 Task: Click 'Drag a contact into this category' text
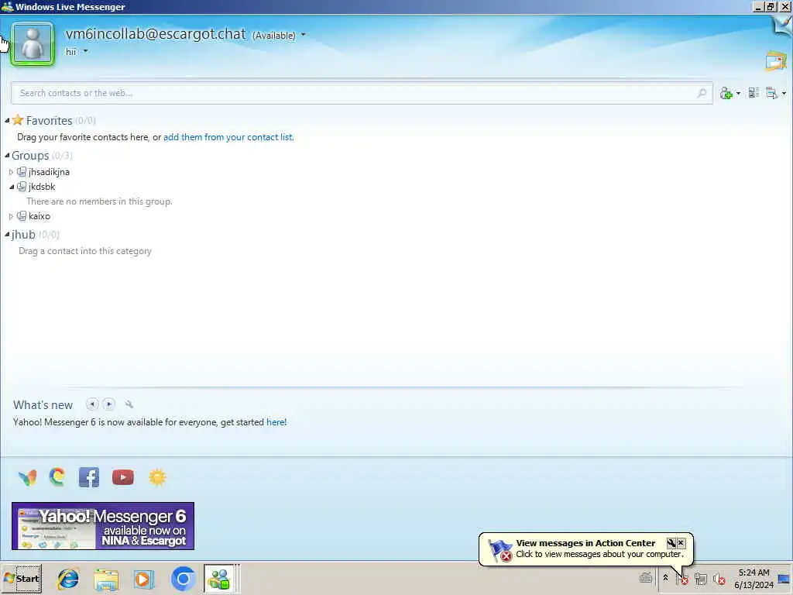tap(85, 251)
